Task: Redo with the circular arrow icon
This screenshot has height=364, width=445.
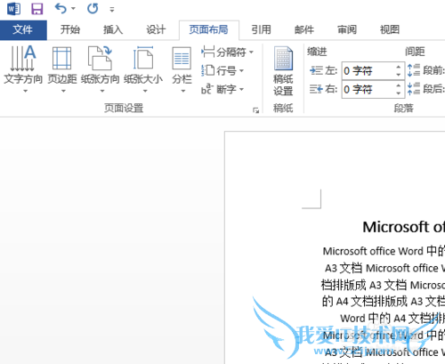Action: click(93, 9)
